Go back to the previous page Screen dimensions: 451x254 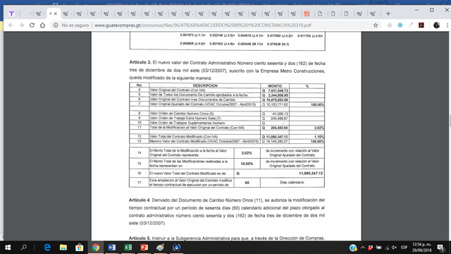(x=11, y=25)
